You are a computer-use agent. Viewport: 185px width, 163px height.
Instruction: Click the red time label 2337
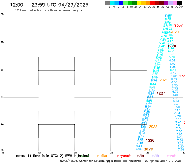click(x=178, y=25)
